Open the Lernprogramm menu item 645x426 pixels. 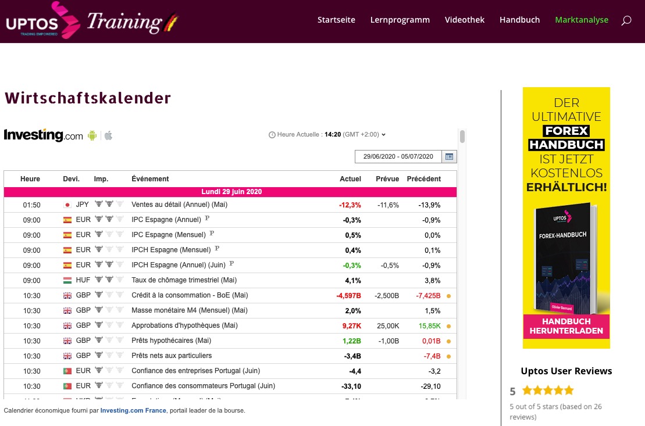coord(400,20)
